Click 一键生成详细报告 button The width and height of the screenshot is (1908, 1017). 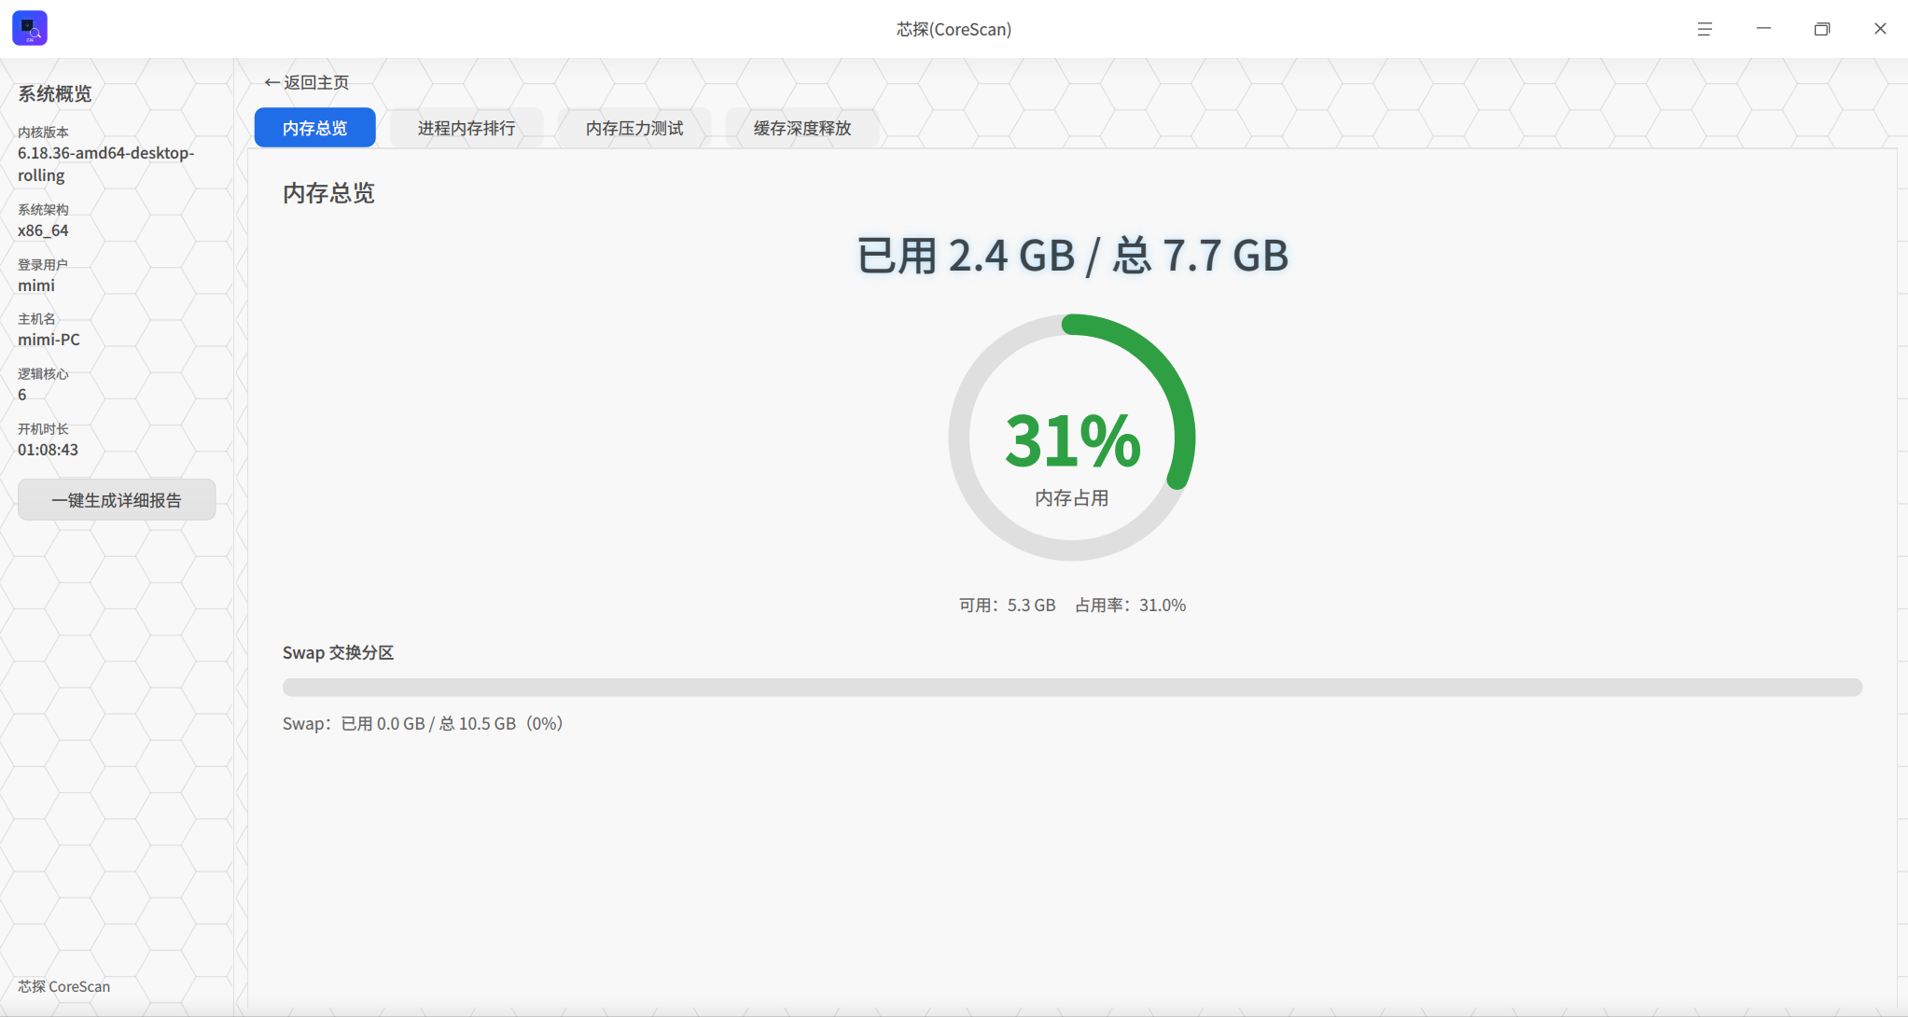tap(117, 500)
